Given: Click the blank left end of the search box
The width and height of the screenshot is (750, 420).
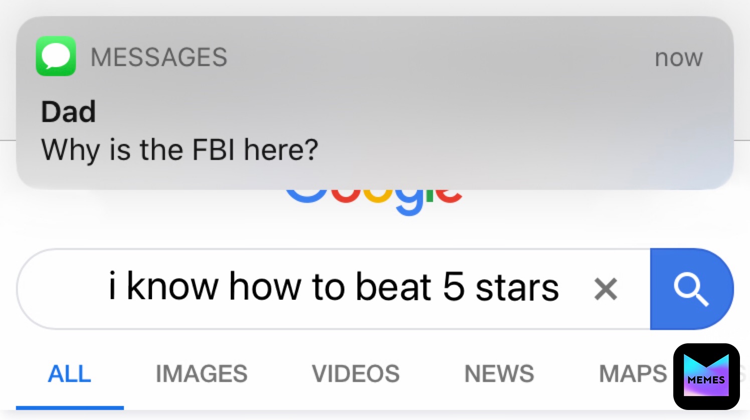Looking at the screenshot, I should click(60, 289).
